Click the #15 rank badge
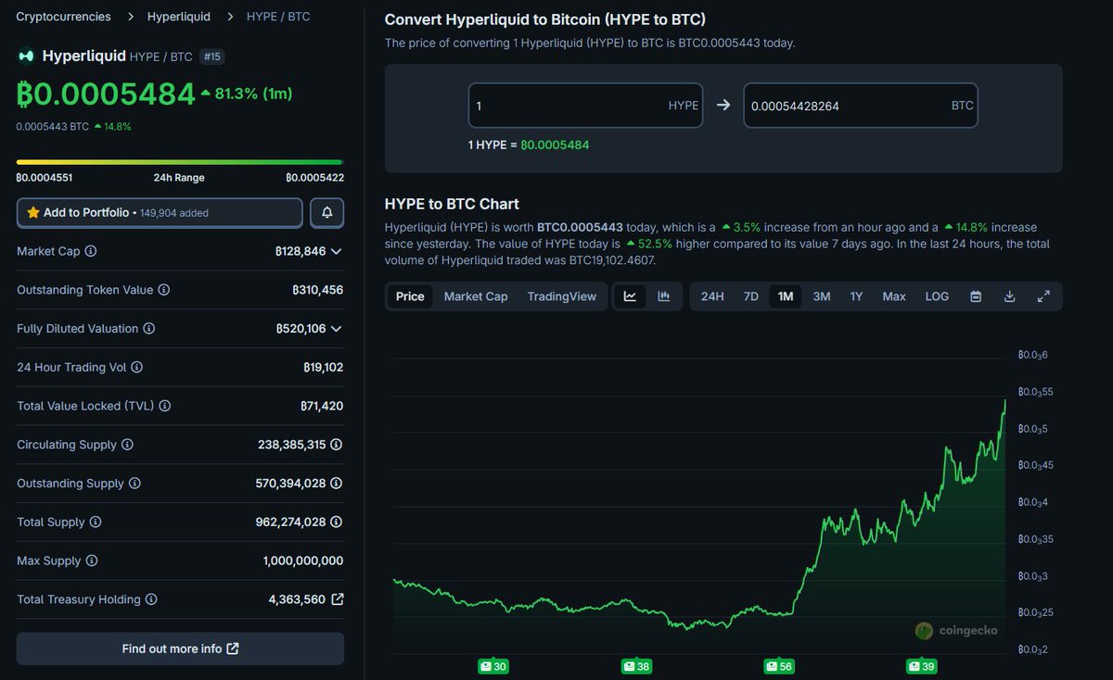This screenshot has width=1113, height=680. pos(211,57)
